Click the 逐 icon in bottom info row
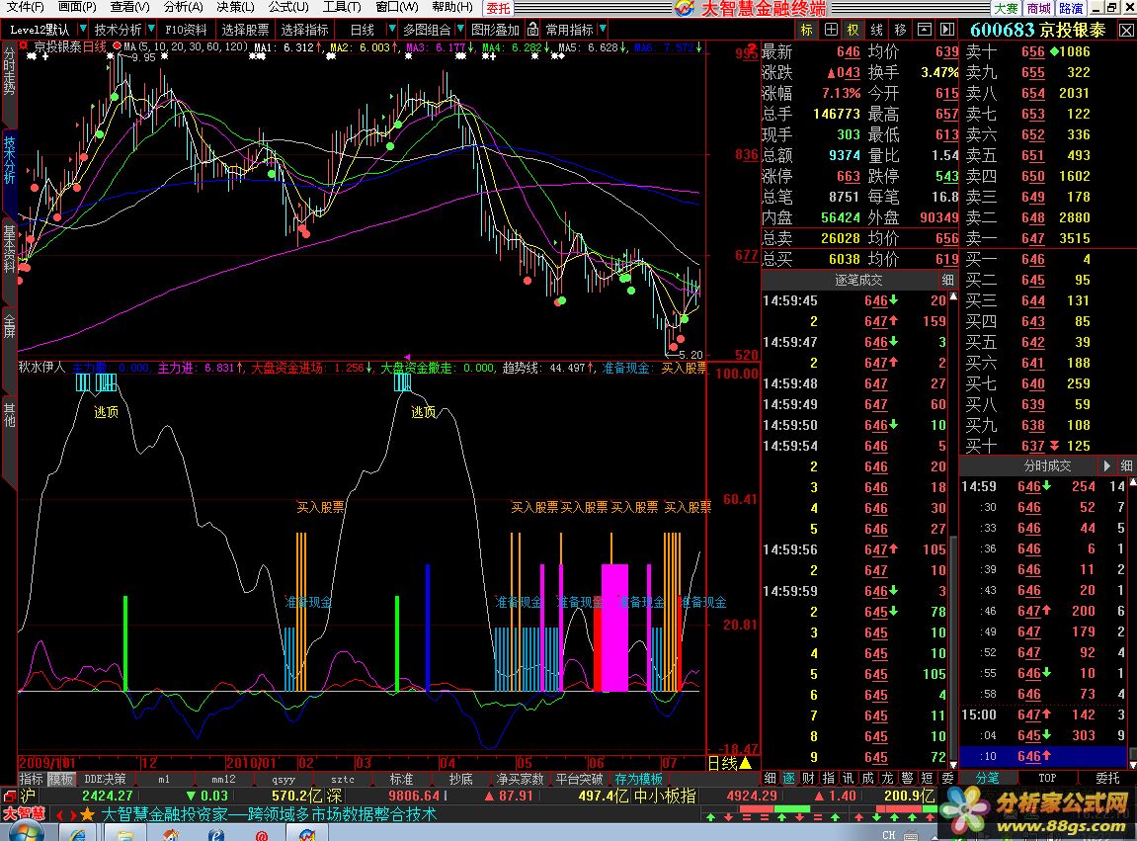This screenshot has width=1137, height=841. [x=789, y=778]
